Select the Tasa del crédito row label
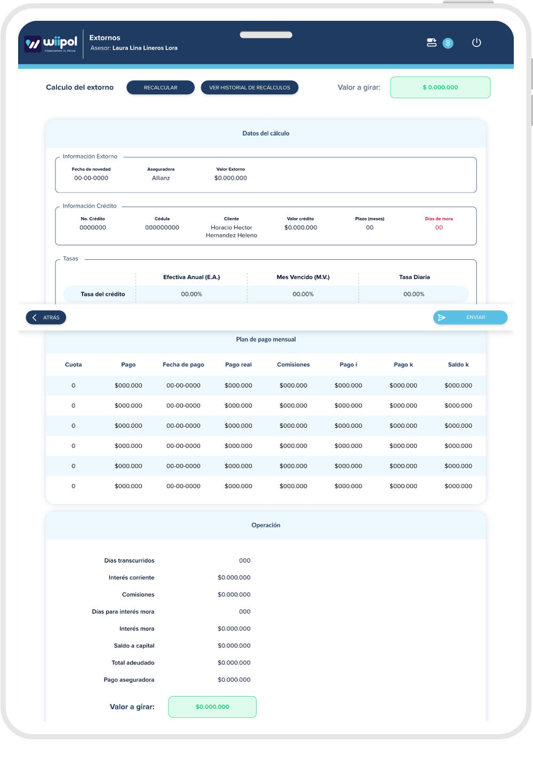 (103, 294)
